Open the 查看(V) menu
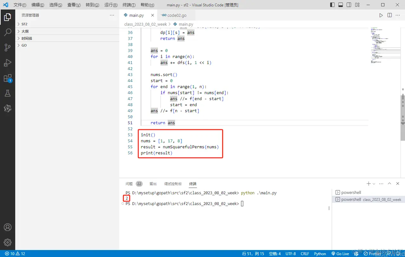Image resolution: width=405 pixels, height=257 pixels. tap(74, 5)
